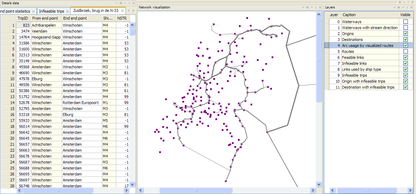Uncheck Origin with infeasible trips

tap(406, 81)
